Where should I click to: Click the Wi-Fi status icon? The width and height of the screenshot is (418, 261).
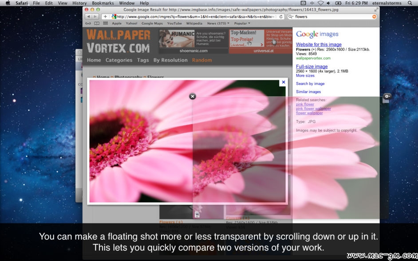tap(320, 3)
